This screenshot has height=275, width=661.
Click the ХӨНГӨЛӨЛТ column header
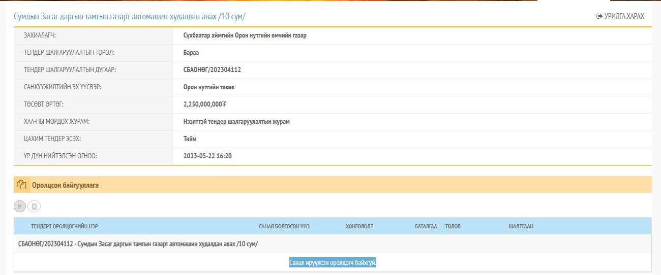[x=359, y=226]
